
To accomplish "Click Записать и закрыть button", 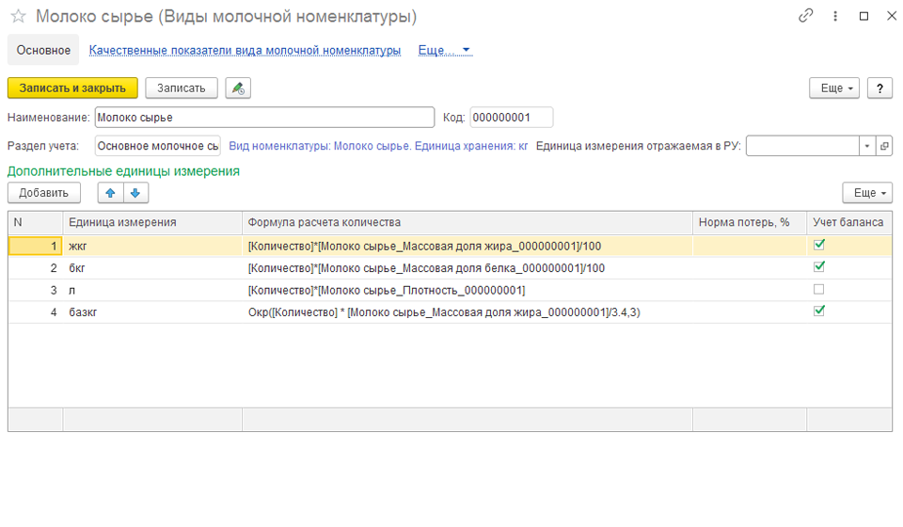I will pyautogui.click(x=72, y=88).
